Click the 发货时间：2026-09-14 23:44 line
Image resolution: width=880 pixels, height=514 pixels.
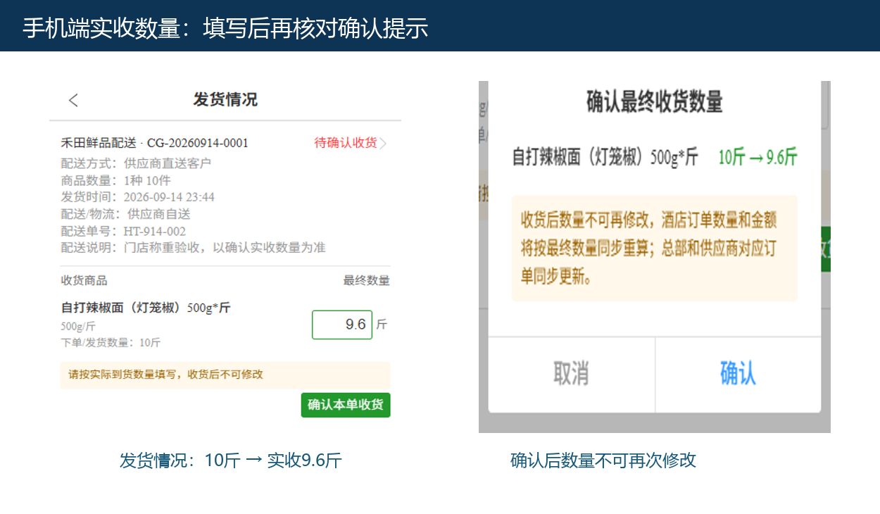[138, 197]
